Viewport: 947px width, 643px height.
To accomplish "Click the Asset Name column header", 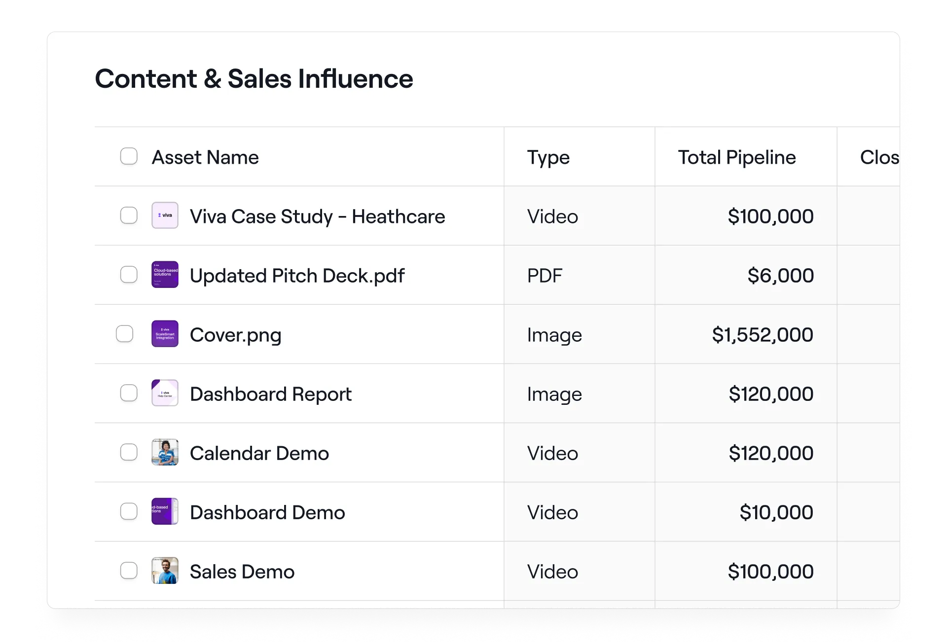I will point(205,157).
